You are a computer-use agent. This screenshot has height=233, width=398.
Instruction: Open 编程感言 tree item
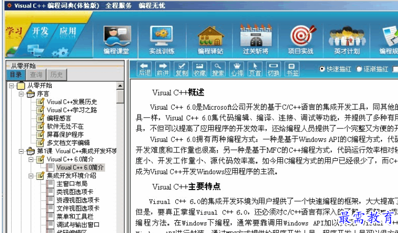[x=59, y=118]
